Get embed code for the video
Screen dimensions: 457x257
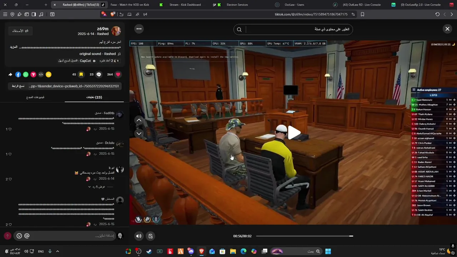point(41,75)
